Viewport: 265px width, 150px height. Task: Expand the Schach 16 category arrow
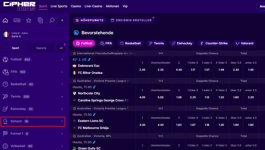(x=62, y=121)
